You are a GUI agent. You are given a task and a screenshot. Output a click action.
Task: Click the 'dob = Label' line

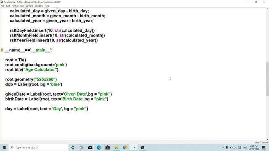click(x=34, y=84)
